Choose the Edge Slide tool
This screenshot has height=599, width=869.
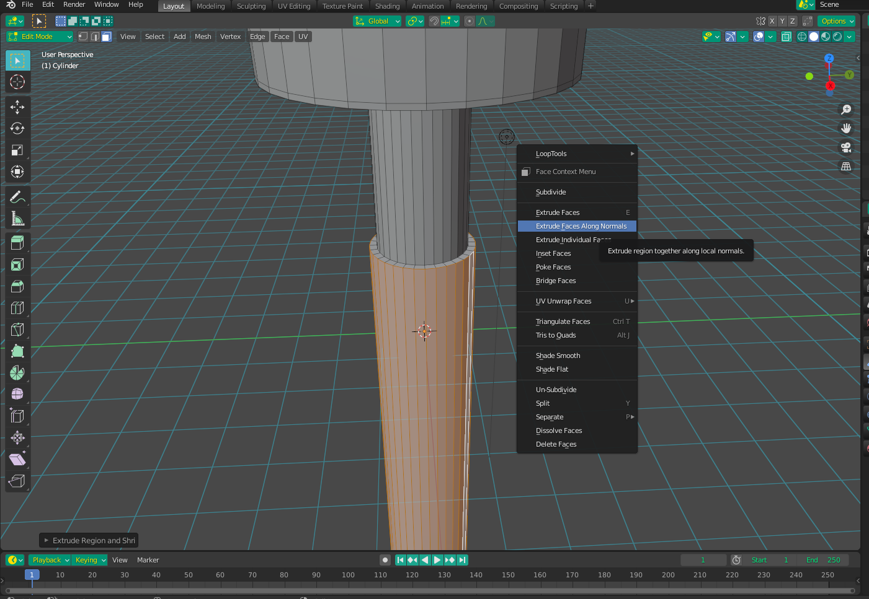[17, 416]
